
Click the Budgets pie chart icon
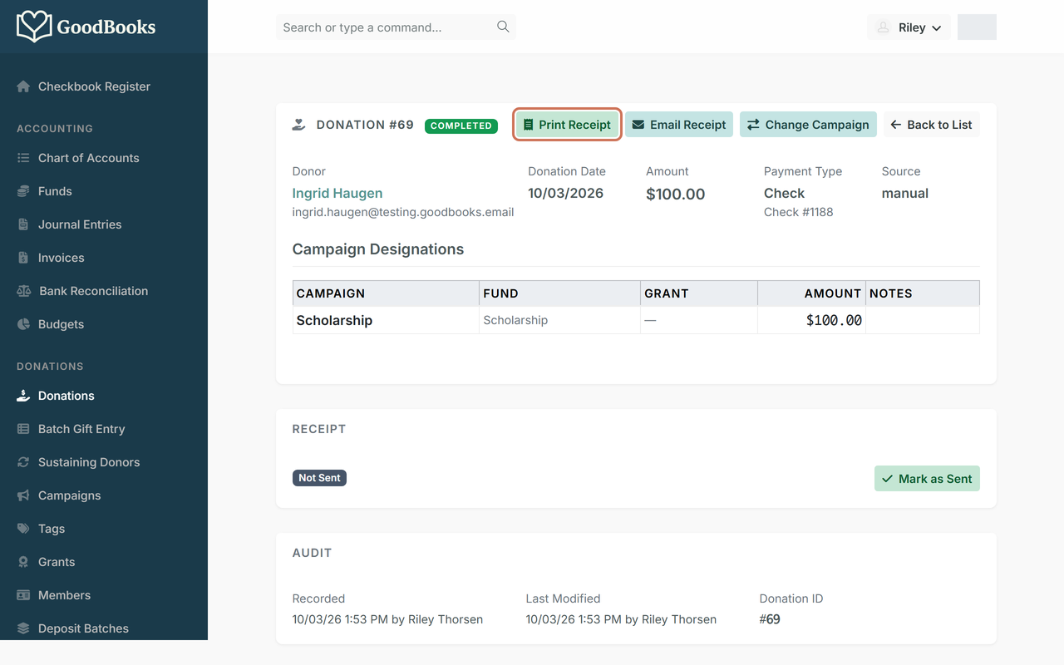point(23,324)
